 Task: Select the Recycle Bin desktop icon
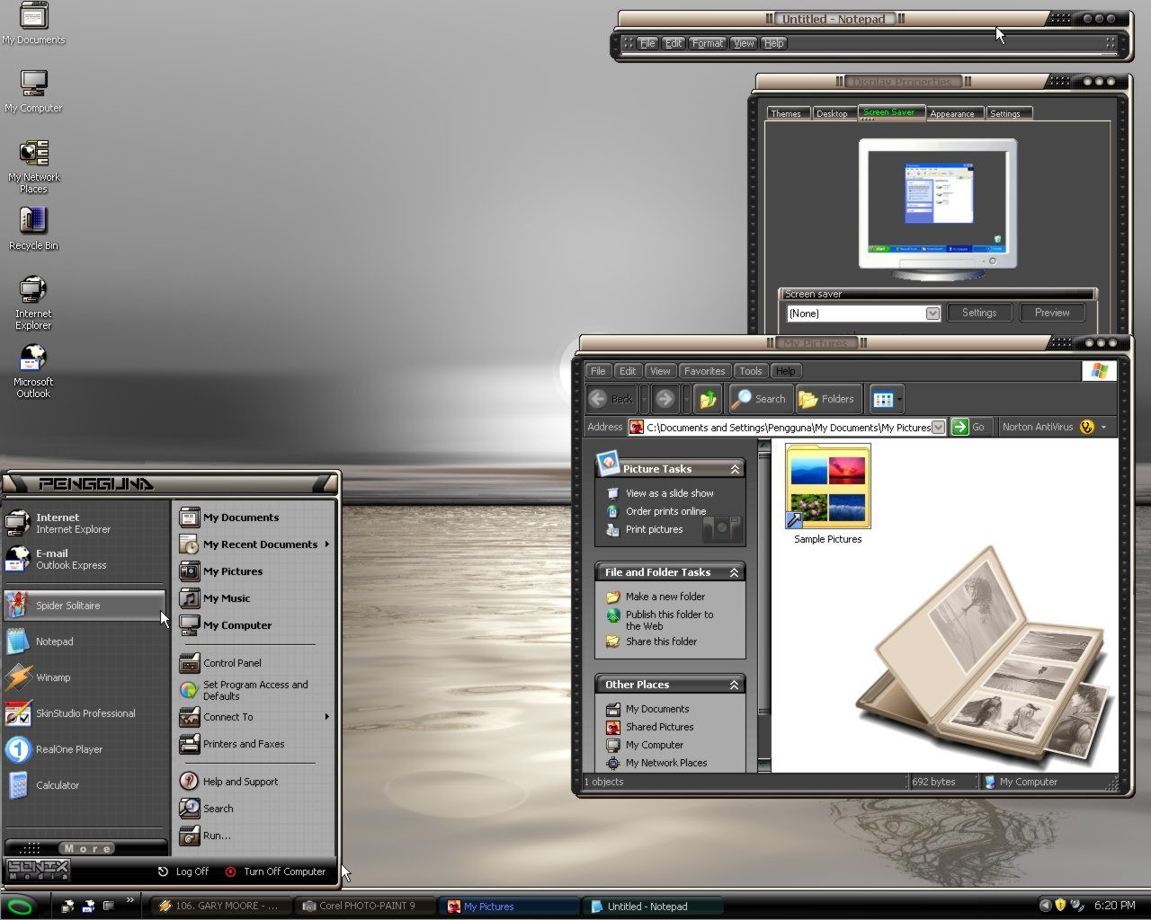33,229
